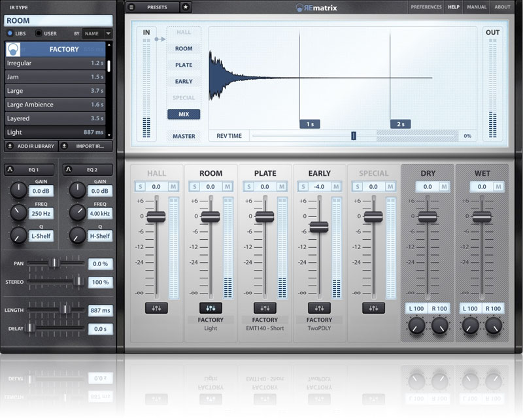Viewport: 523px width, 419px height.
Task: Click the Delay 0.0 s value field
Action: (101, 329)
